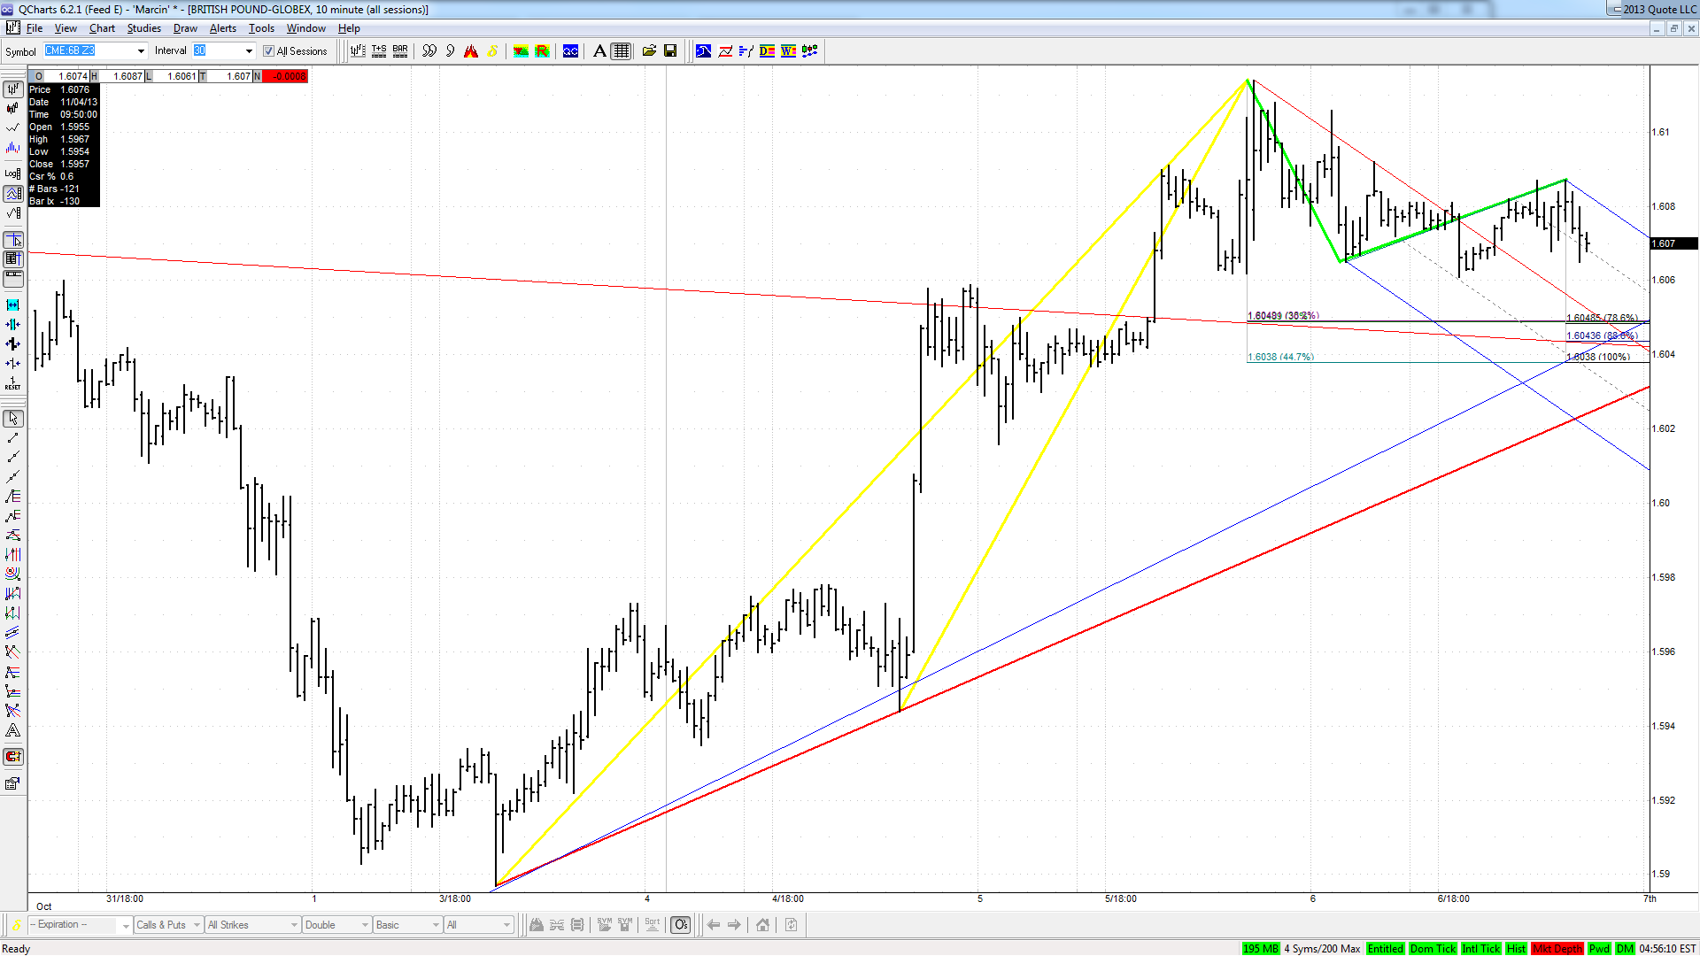Click the back arrow in bottom toolbar
This screenshot has height=956, width=1700.
click(714, 925)
